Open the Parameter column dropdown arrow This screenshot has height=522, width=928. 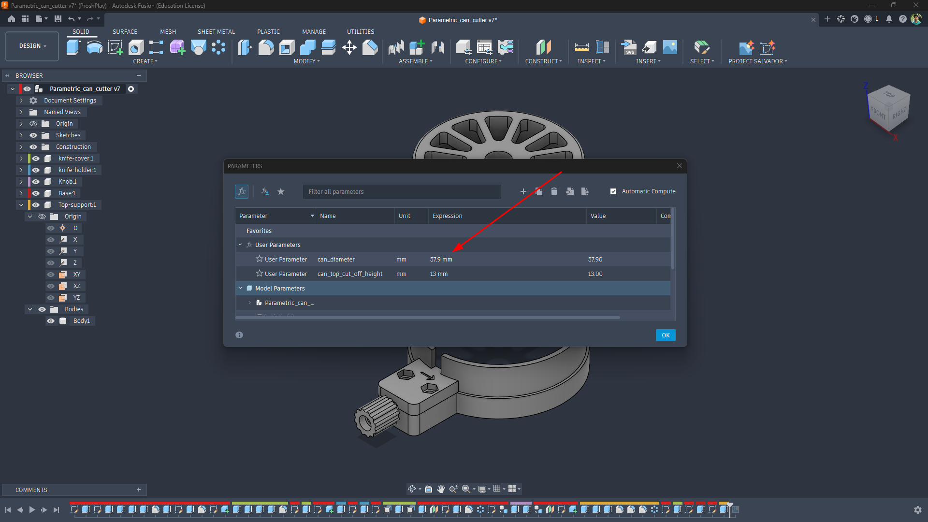click(x=312, y=216)
